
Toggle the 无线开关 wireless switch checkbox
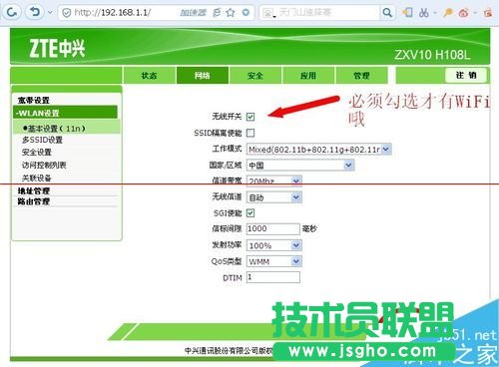coord(250,117)
